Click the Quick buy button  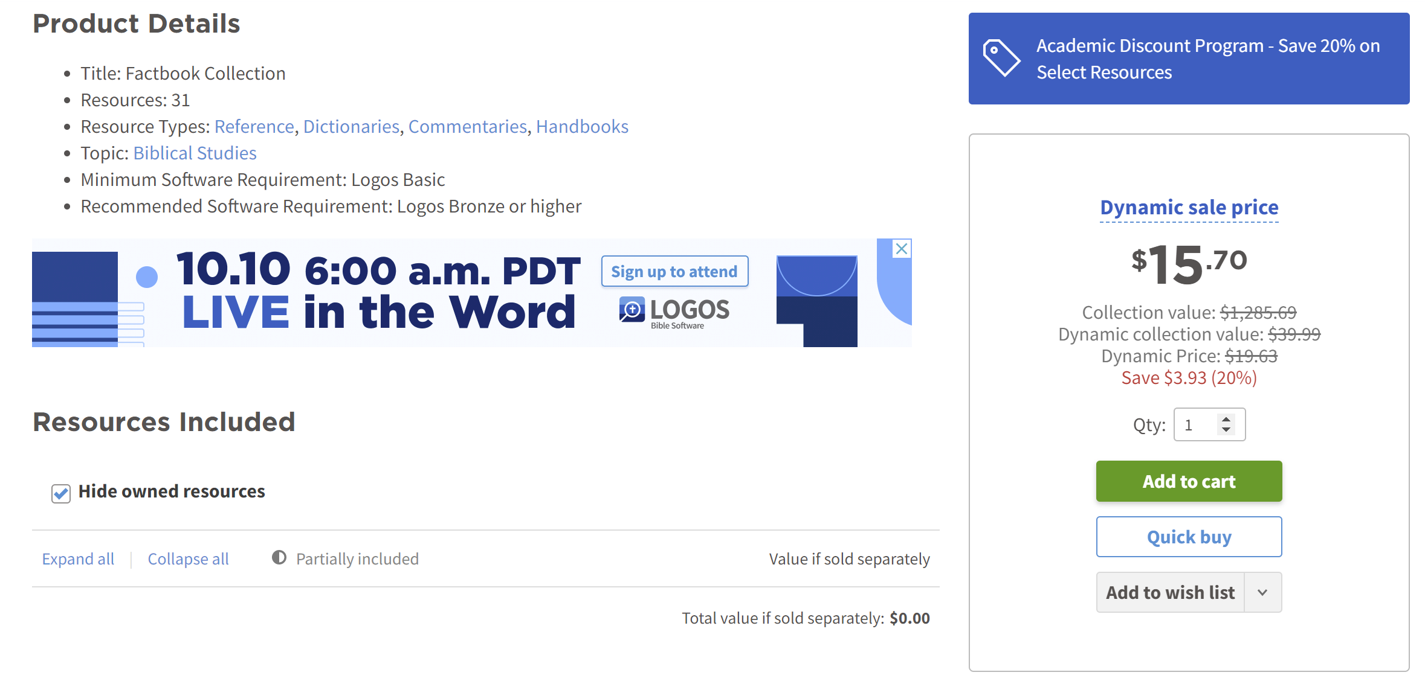1188,537
